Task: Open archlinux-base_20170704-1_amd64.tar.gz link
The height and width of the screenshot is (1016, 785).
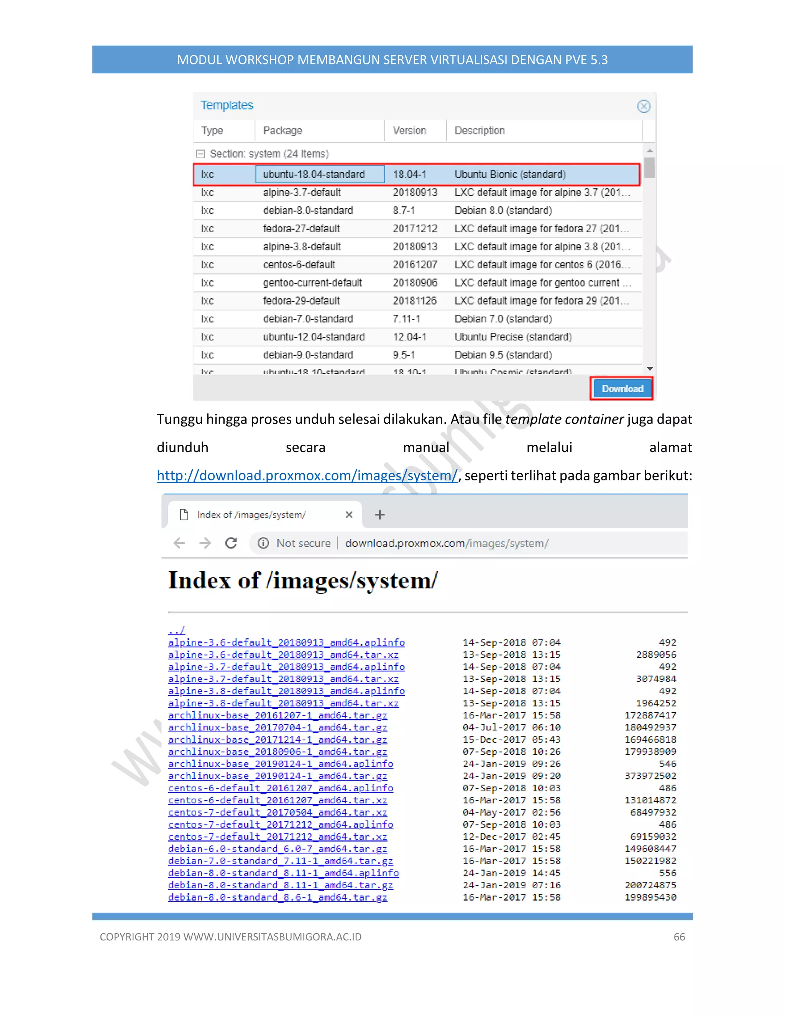Action: [278, 727]
